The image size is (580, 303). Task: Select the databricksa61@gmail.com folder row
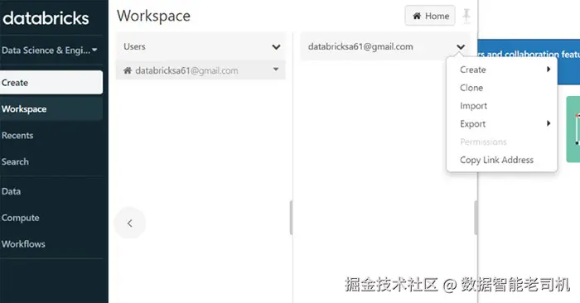tap(201, 70)
